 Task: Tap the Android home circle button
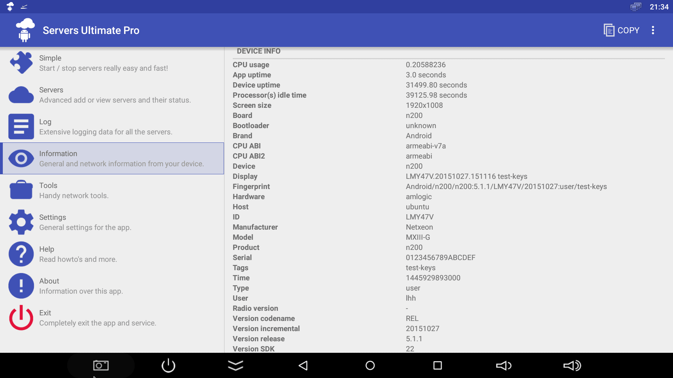coord(370,365)
